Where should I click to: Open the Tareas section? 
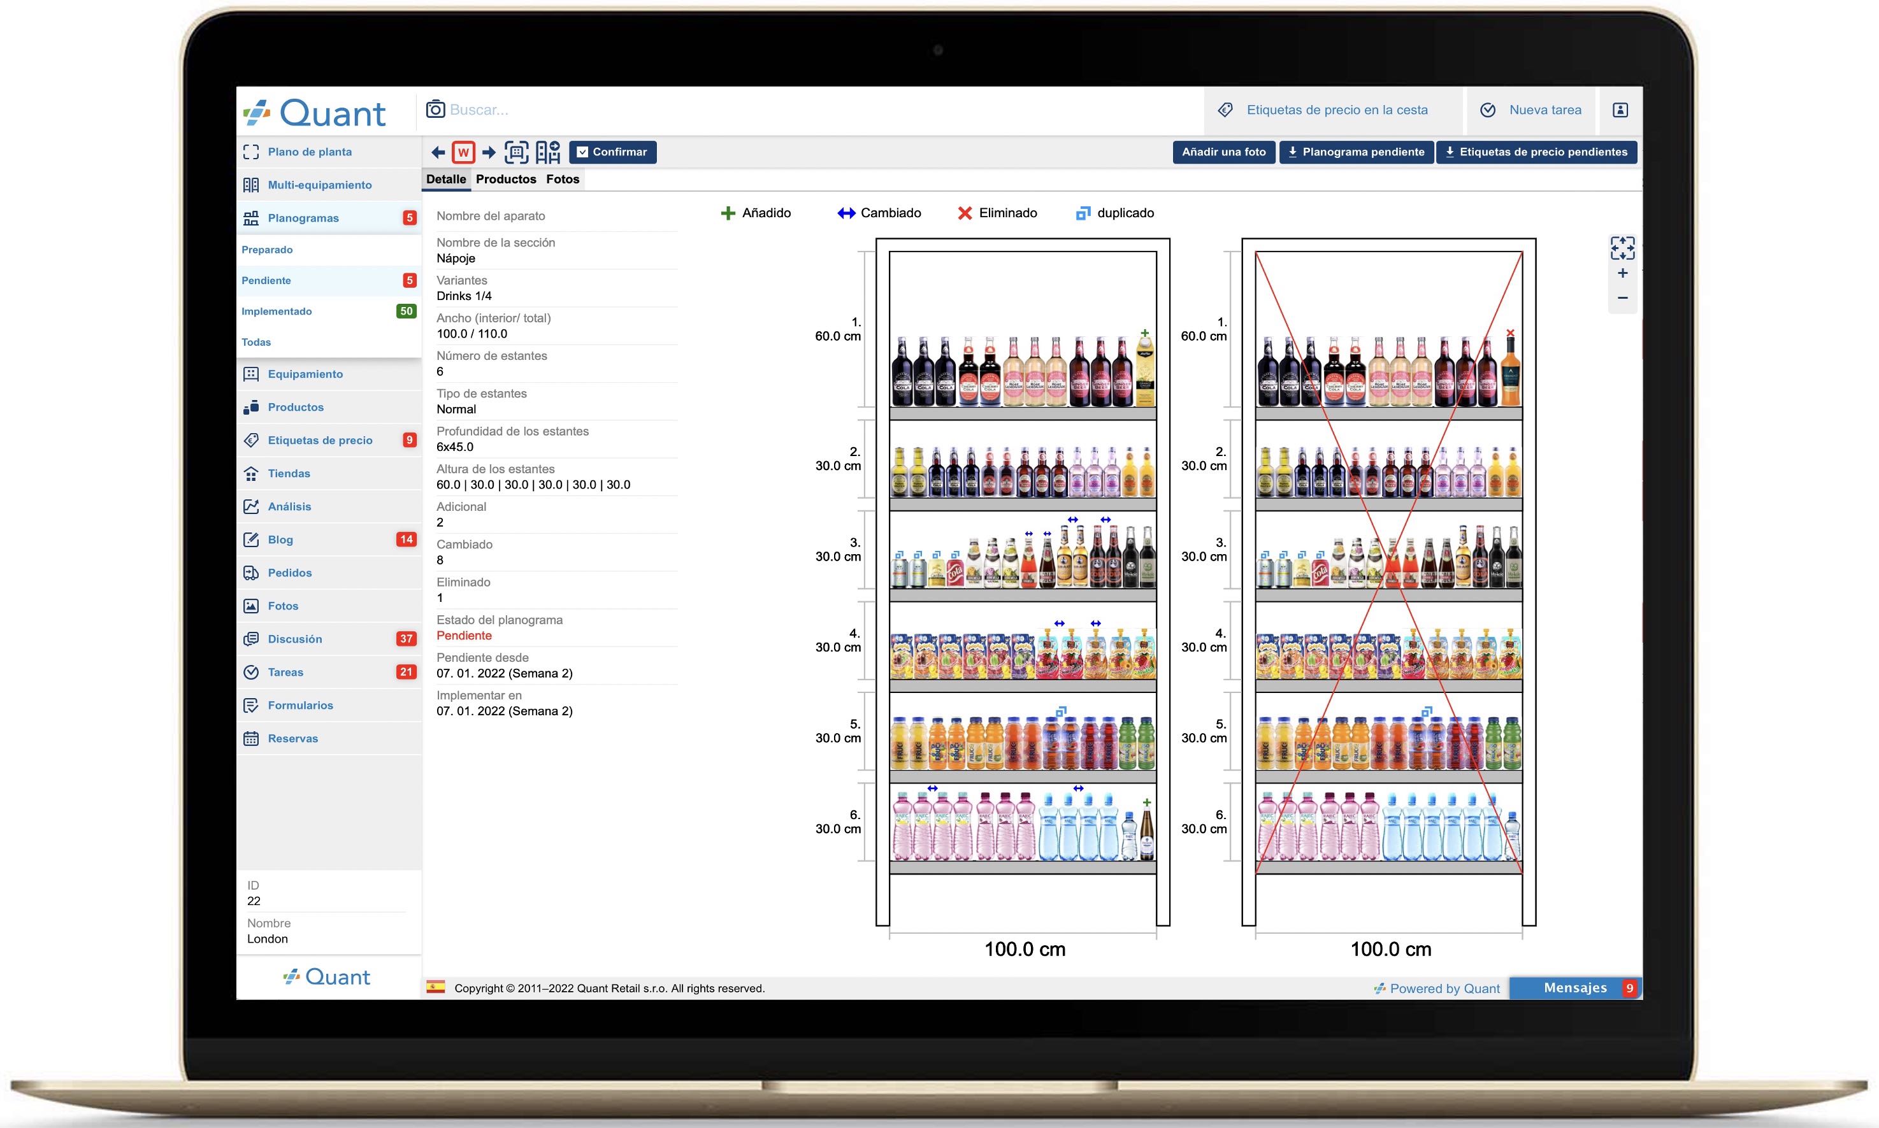[287, 672]
